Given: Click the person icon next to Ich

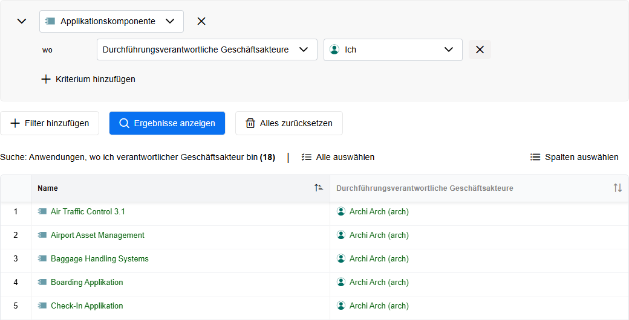Looking at the screenshot, I should pyautogui.click(x=334, y=50).
